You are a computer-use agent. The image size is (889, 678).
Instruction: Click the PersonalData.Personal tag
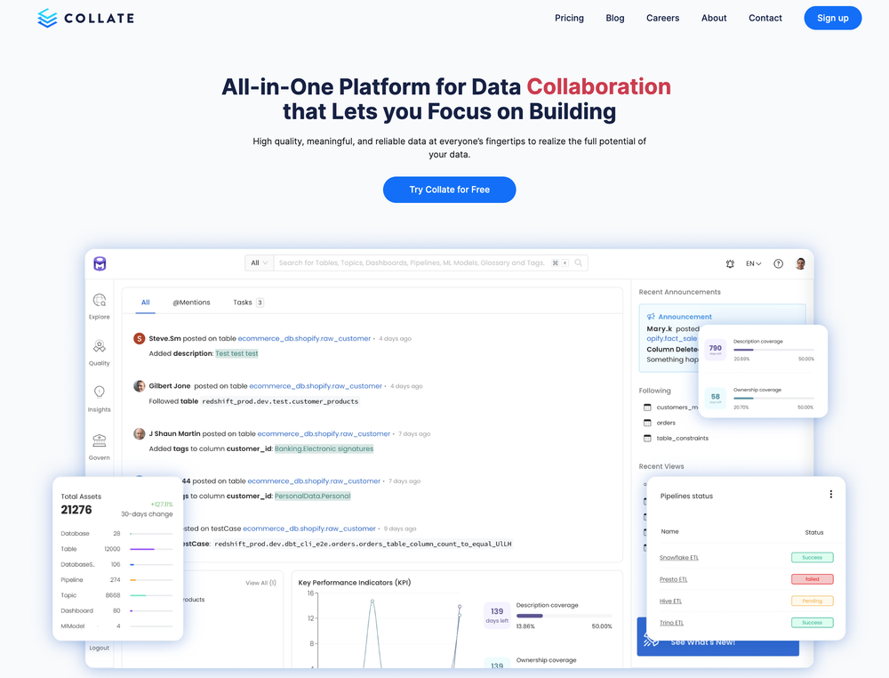(x=312, y=496)
